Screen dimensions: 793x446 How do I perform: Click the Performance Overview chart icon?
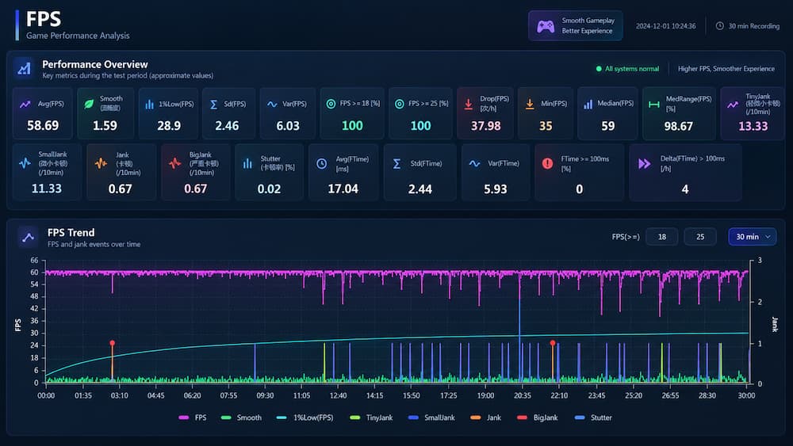[x=24, y=69]
